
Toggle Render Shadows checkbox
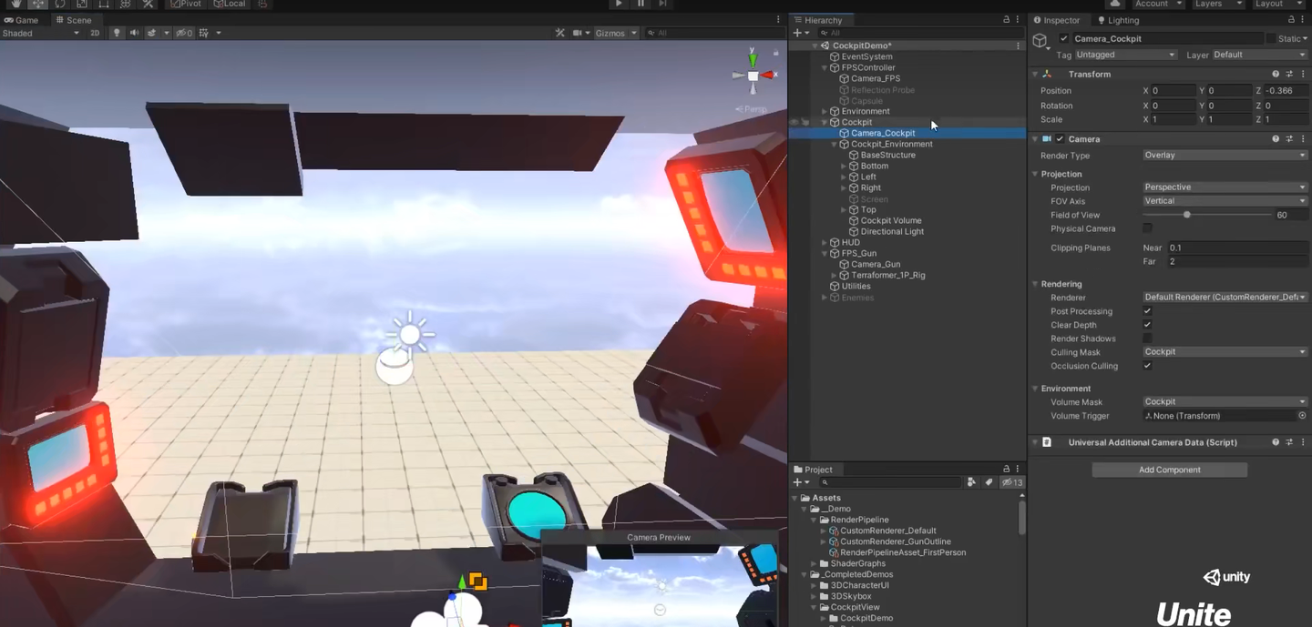[x=1147, y=339]
